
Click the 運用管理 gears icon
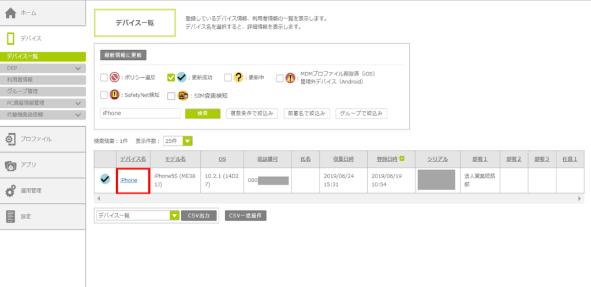coord(10,191)
